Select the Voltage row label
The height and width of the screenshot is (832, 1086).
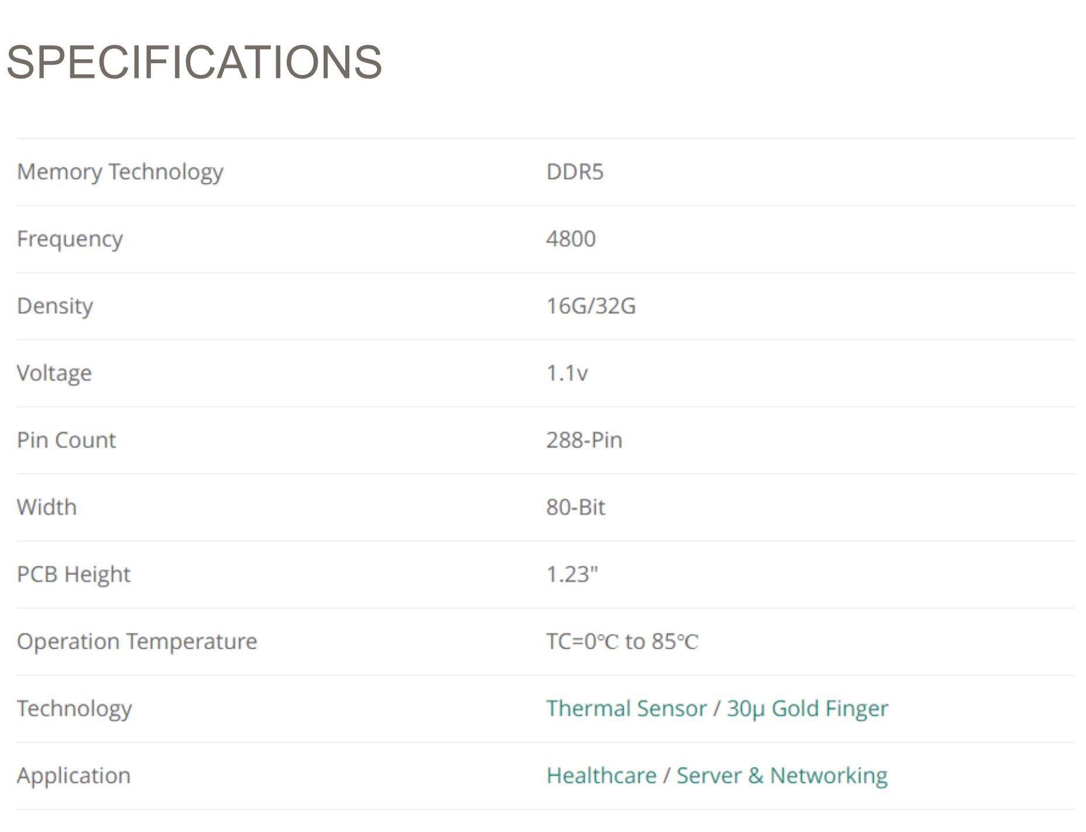click(54, 374)
